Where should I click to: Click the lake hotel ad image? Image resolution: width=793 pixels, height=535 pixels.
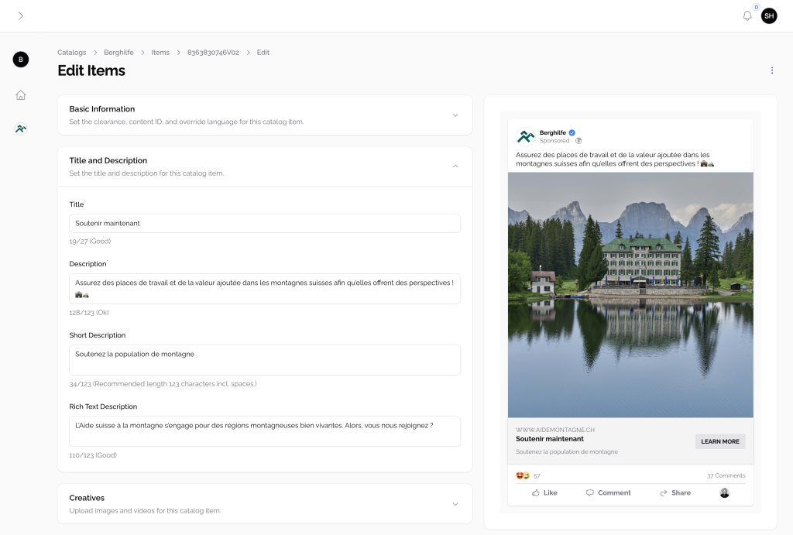pos(630,295)
